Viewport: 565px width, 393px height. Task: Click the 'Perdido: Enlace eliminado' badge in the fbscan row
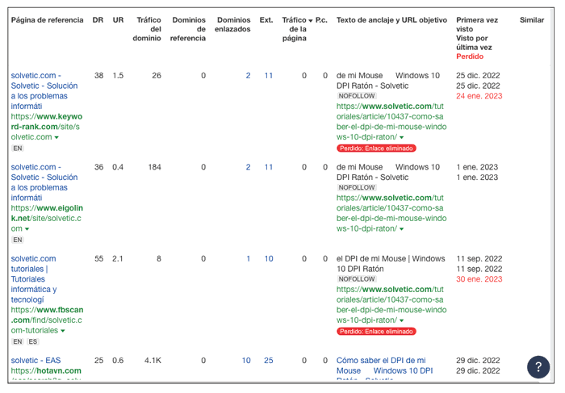click(x=376, y=331)
